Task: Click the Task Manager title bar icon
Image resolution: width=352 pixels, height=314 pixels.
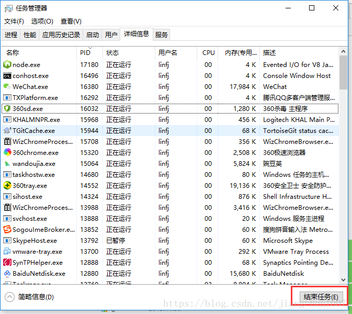Action: pyautogui.click(x=8, y=8)
